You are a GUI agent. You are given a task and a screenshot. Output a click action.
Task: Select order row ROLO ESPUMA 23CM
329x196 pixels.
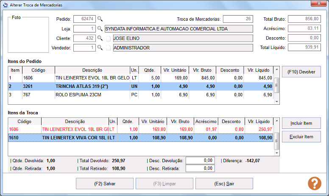[141, 95]
